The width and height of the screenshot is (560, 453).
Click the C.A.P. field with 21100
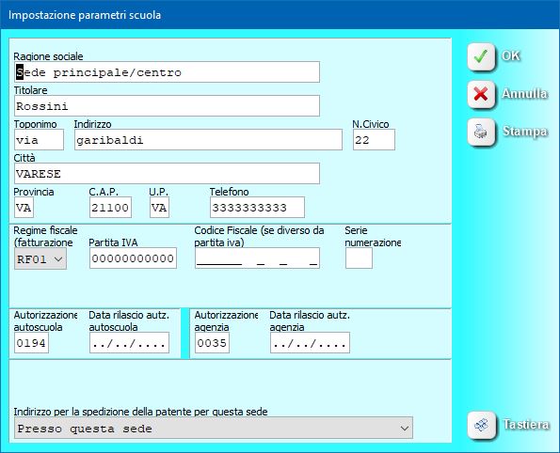tap(110, 208)
